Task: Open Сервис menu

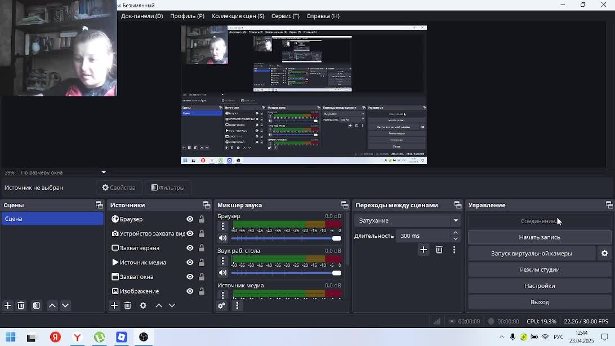Action: point(285,16)
